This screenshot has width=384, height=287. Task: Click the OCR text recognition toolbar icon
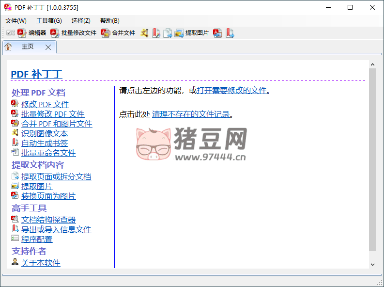144,33
